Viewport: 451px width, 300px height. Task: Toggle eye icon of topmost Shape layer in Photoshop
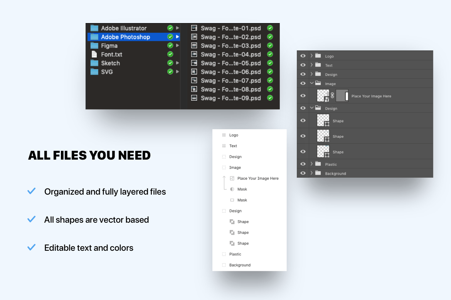pos(303,120)
